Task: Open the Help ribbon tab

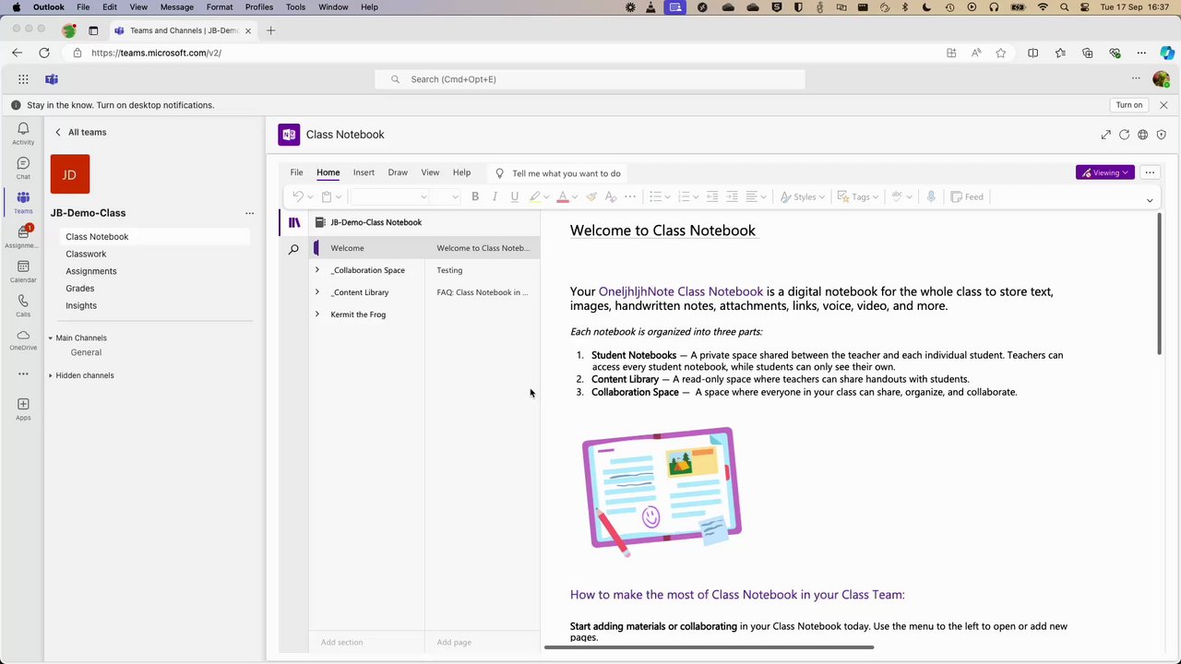Action: pos(461,172)
